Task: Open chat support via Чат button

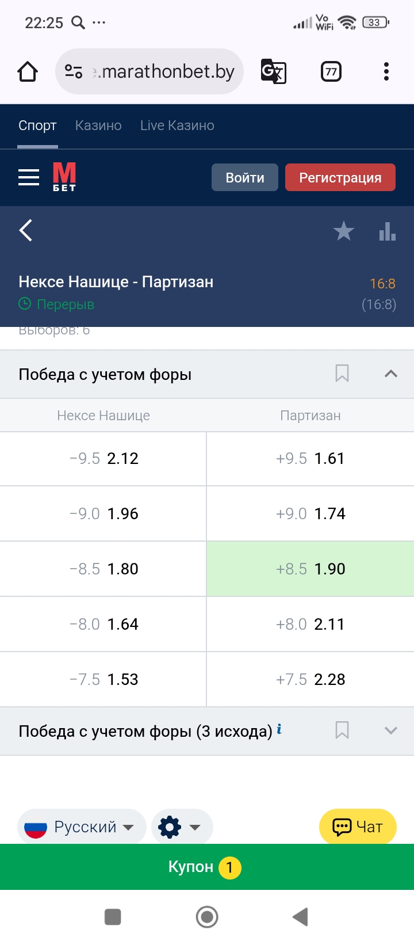Action: (358, 827)
